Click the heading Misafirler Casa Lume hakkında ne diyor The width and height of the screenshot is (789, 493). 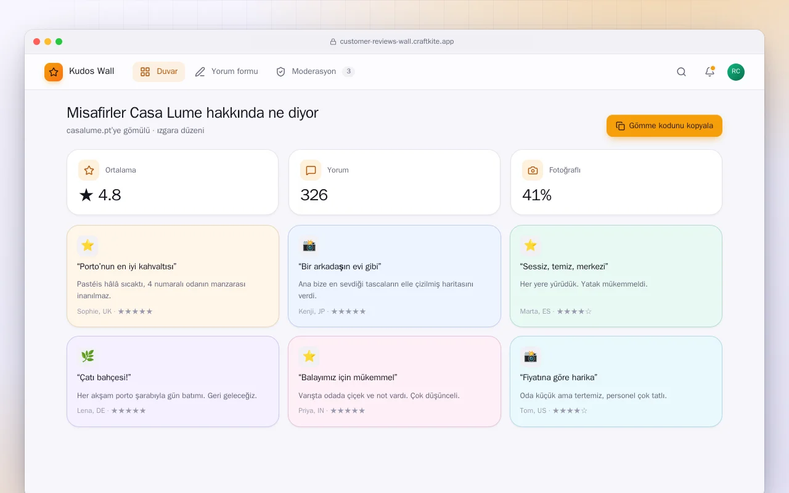(192, 113)
